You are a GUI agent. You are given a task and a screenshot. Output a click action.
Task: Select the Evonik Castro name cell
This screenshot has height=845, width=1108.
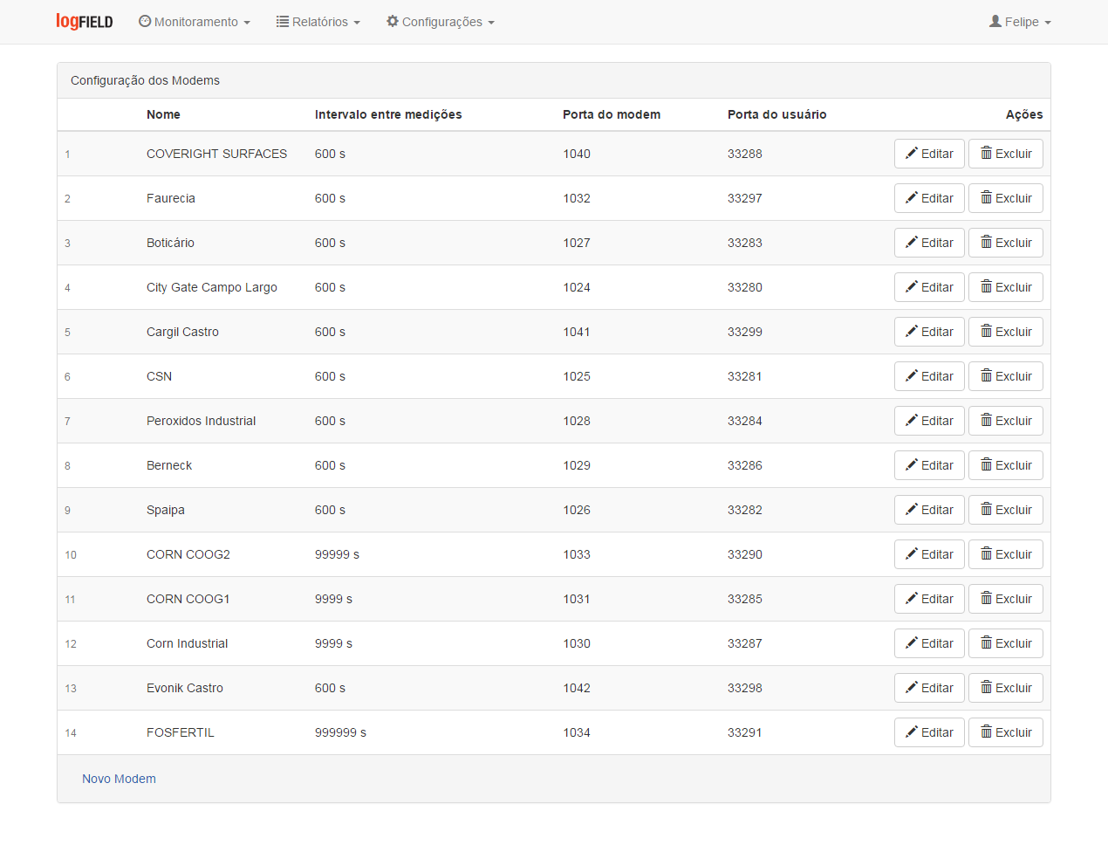tap(185, 688)
